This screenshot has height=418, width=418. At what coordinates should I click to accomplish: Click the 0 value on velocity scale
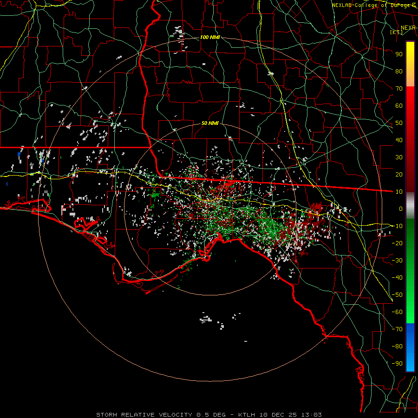(x=401, y=209)
